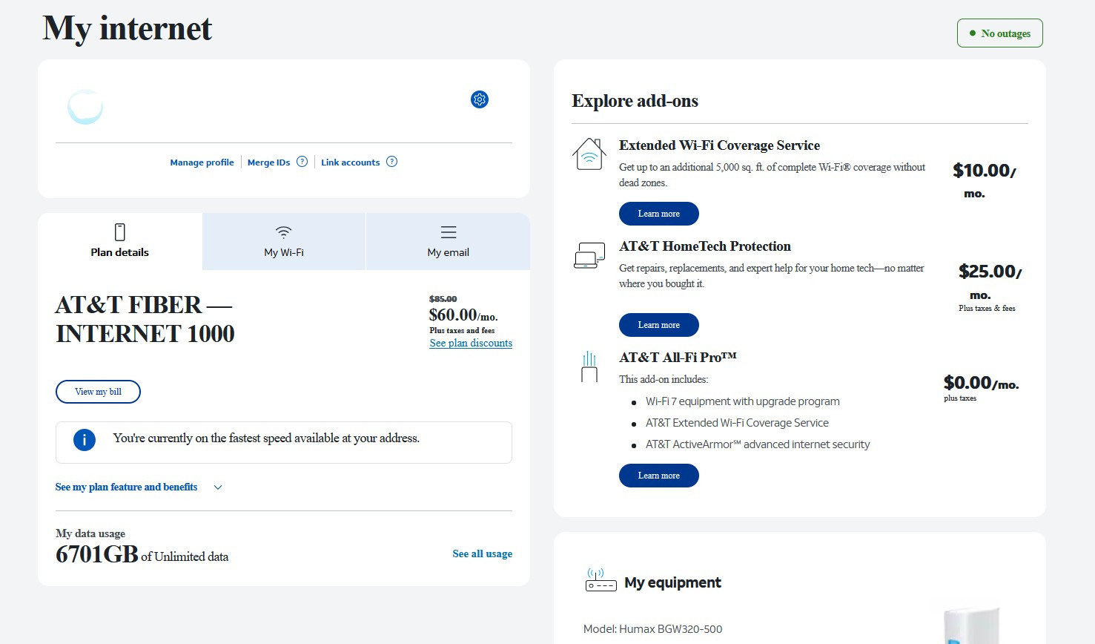Click the Explore add-ons heading

[635, 101]
